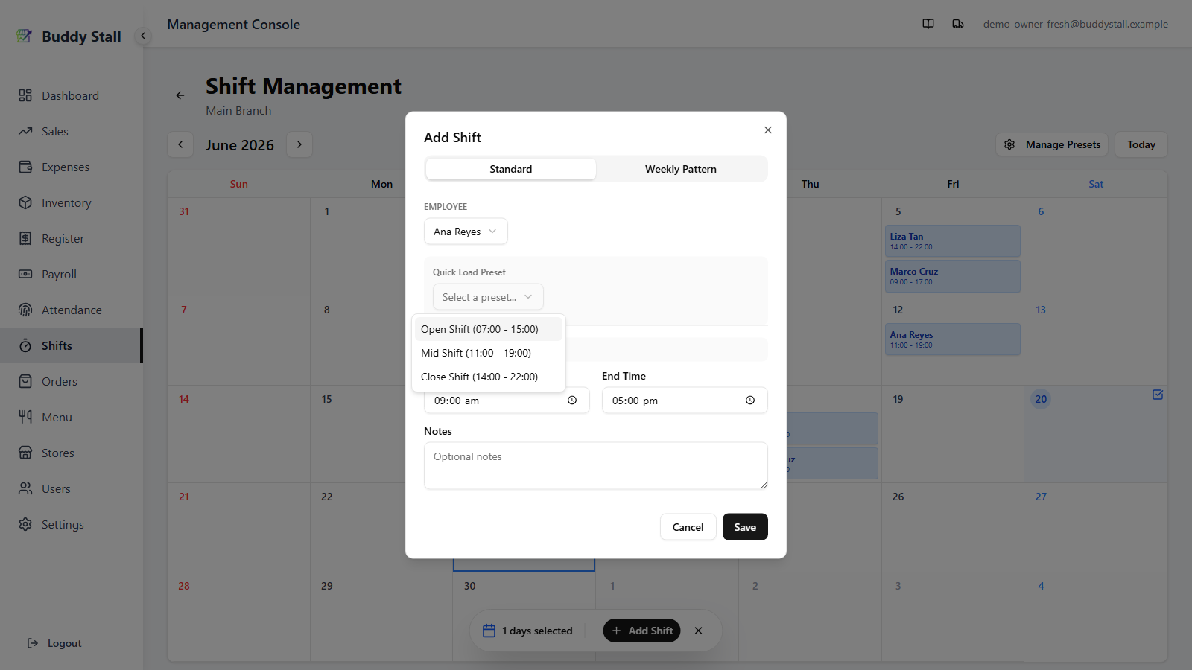
Task: Open the Users page
Action: tap(71, 488)
